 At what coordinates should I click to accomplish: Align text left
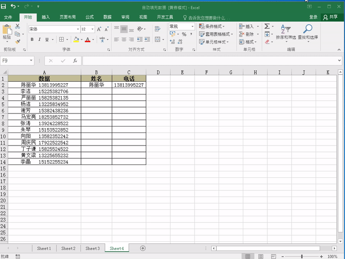pyautogui.click(x=116, y=39)
